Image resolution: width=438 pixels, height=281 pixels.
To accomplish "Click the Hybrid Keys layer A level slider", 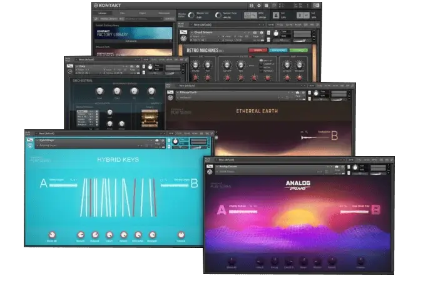I will (x=63, y=185).
